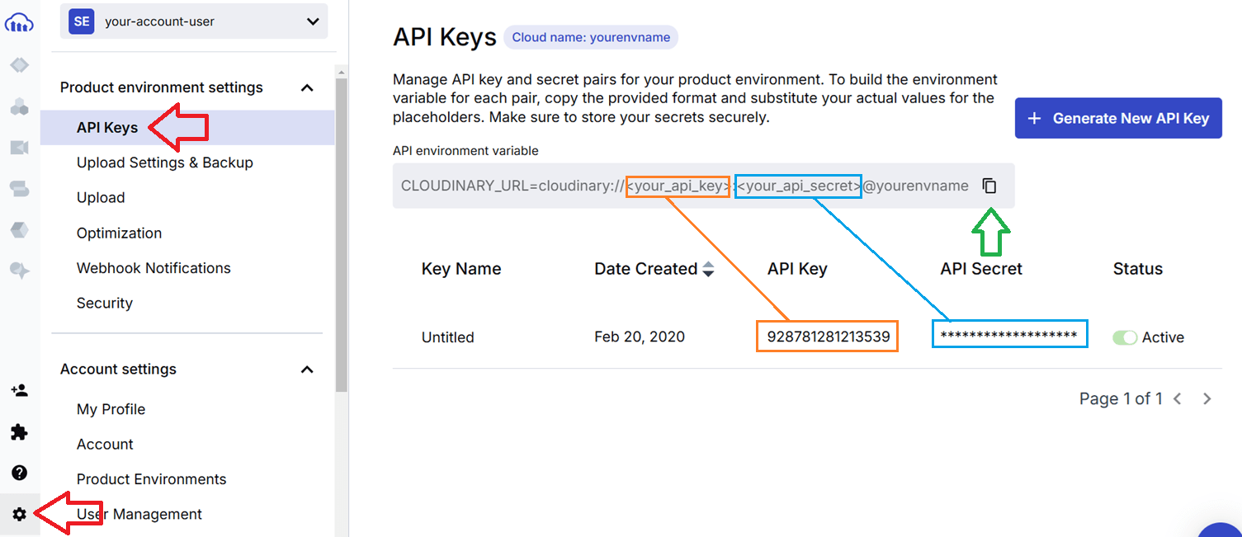Open Product Environments page
Viewport: 1242px width, 537px height.
pyautogui.click(x=152, y=479)
